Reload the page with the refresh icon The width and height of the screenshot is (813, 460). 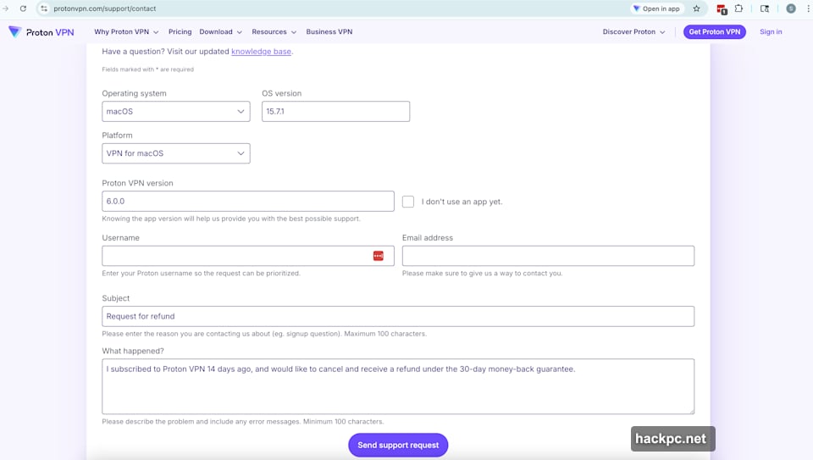point(23,8)
